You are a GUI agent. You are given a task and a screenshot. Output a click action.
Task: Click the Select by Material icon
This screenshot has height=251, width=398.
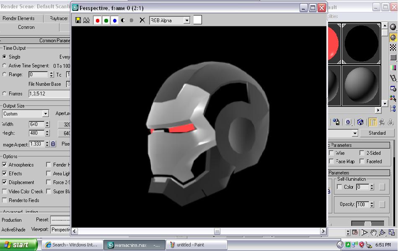393,98
